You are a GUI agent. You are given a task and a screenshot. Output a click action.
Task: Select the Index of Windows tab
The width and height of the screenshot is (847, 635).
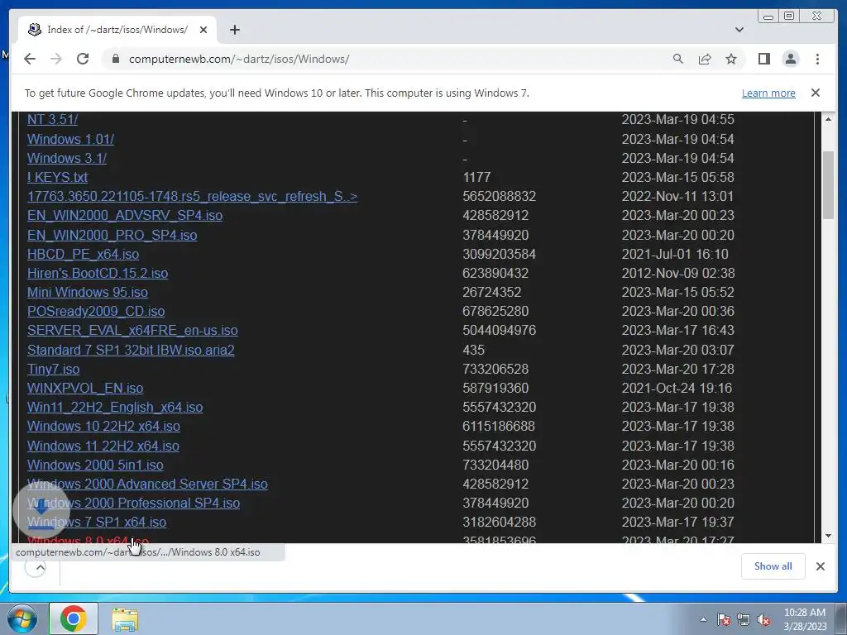click(x=117, y=30)
